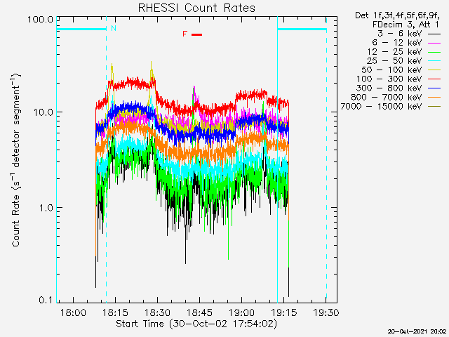The height and width of the screenshot is (337, 449).
Task: Click the '18:45' x-axis tick label
Action: pos(199,312)
